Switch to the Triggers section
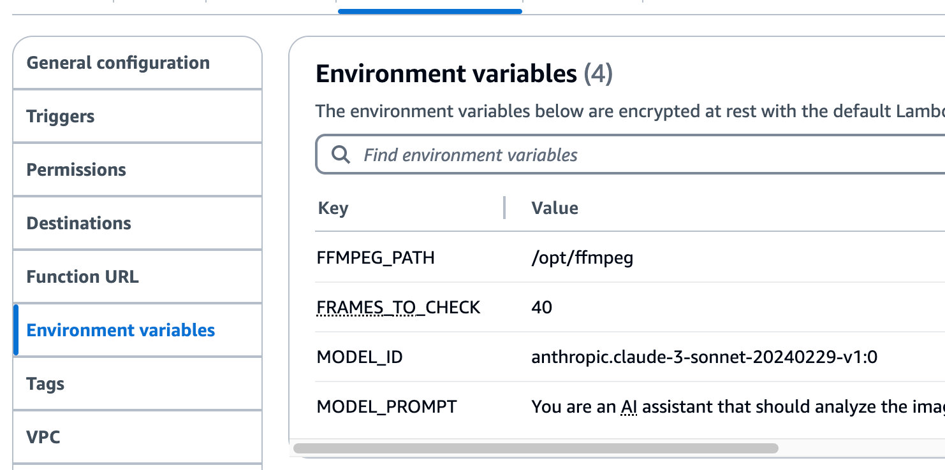Viewport: 945px width, 470px height. click(x=61, y=117)
